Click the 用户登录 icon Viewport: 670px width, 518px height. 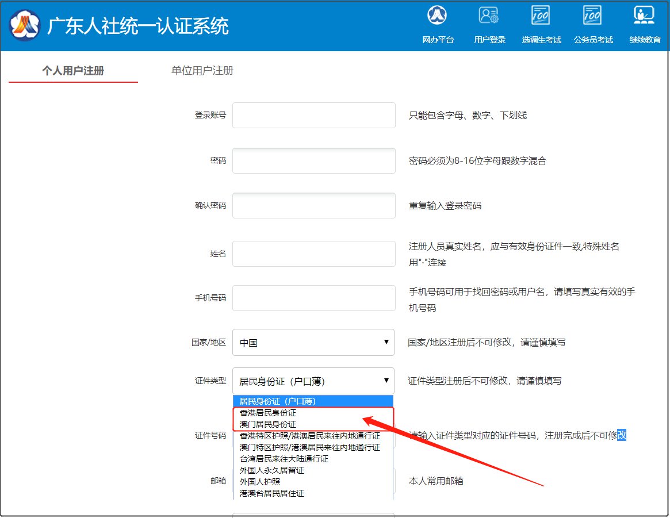(489, 16)
